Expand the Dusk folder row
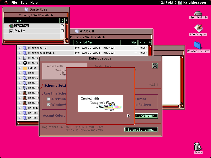Viewport: 211px width, 158px height. click(20, 73)
